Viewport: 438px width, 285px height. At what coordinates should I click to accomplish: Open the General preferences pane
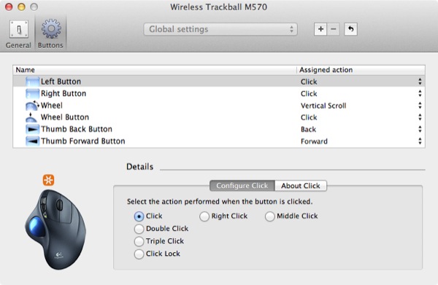(x=18, y=34)
